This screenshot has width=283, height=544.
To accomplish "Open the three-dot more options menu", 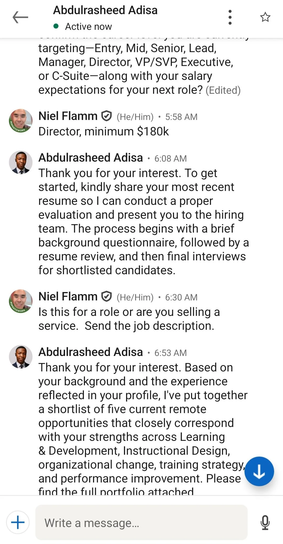I will [230, 17].
